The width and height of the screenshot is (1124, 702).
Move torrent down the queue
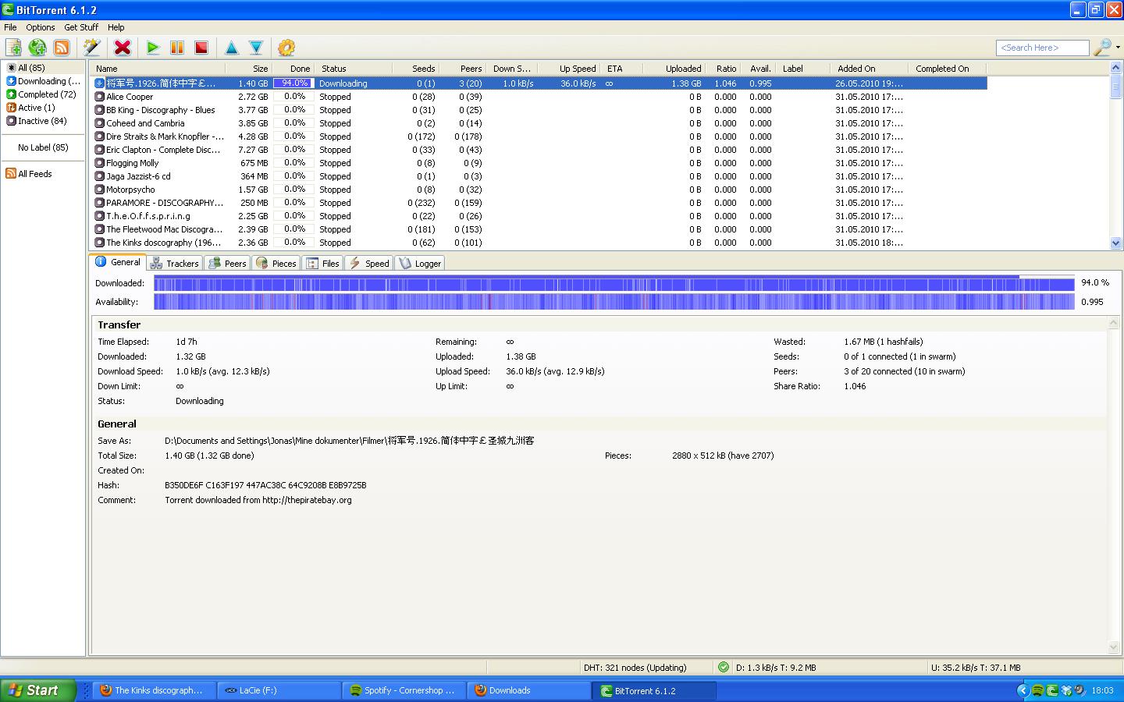pos(256,48)
